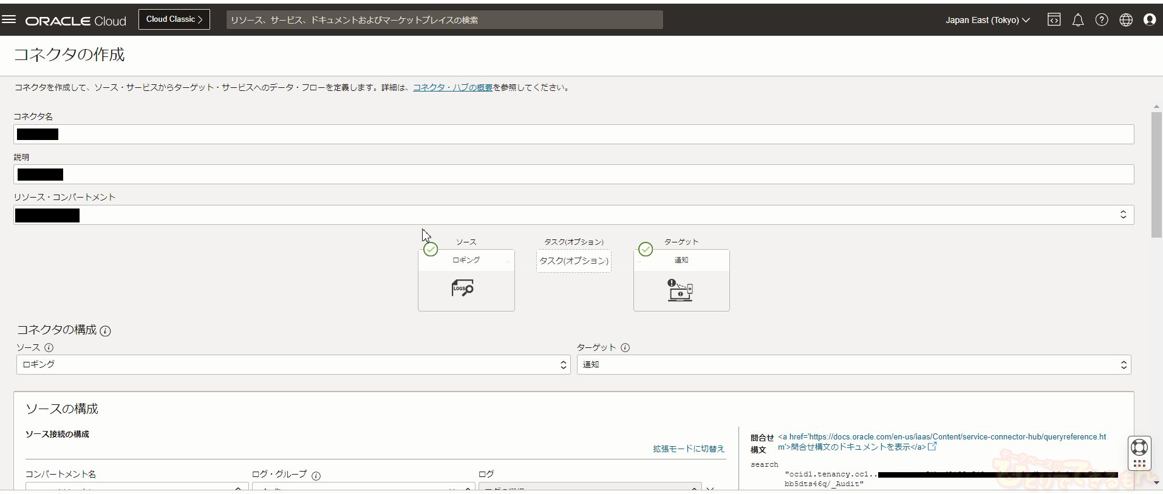This screenshot has height=494, width=1163.
Task: Click 拡張モードに切替え link
Action: click(688, 449)
